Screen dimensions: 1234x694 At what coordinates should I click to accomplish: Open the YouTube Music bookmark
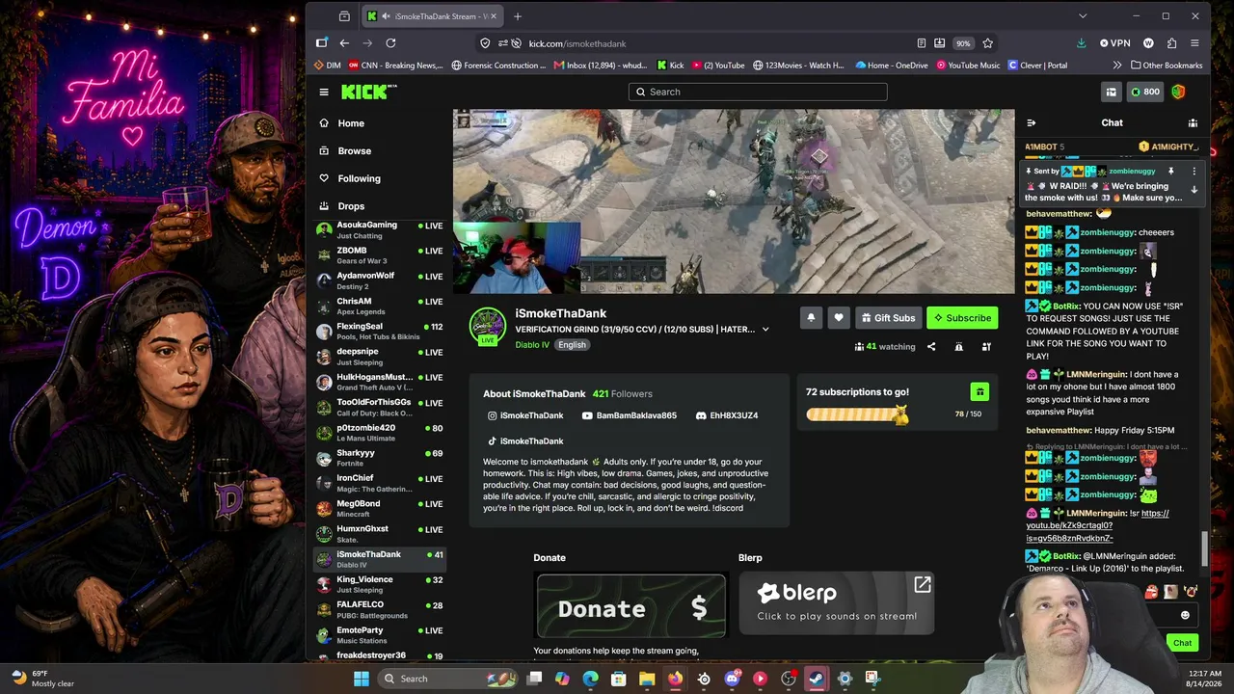click(x=967, y=66)
